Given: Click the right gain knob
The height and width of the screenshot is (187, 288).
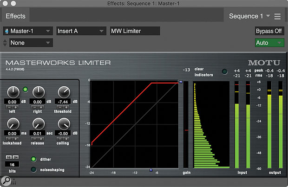Looking at the screenshot, I should pyautogui.click(x=39, y=92).
